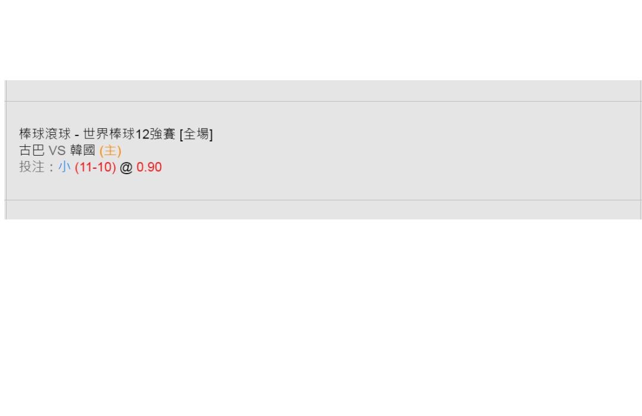Click the left border of the bet table

[x=5, y=150]
